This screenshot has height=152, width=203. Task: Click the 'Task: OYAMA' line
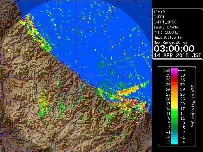pos(166,27)
